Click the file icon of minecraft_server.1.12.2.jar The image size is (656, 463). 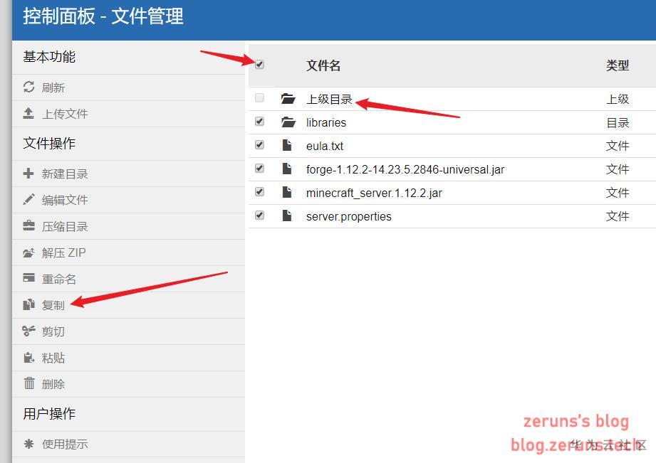tap(287, 192)
